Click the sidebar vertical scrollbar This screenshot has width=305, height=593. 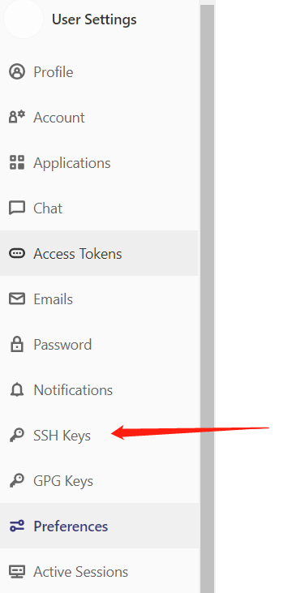(207, 299)
